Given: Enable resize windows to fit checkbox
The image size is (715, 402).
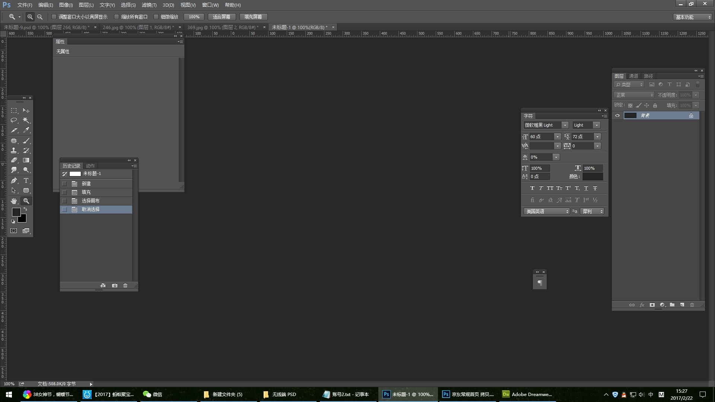Looking at the screenshot, I should pyautogui.click(x=54, y=17).
